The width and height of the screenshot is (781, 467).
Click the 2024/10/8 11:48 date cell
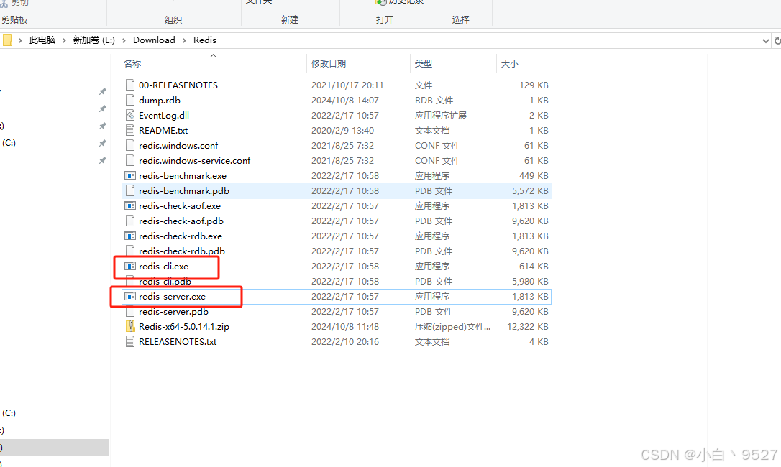345,327
